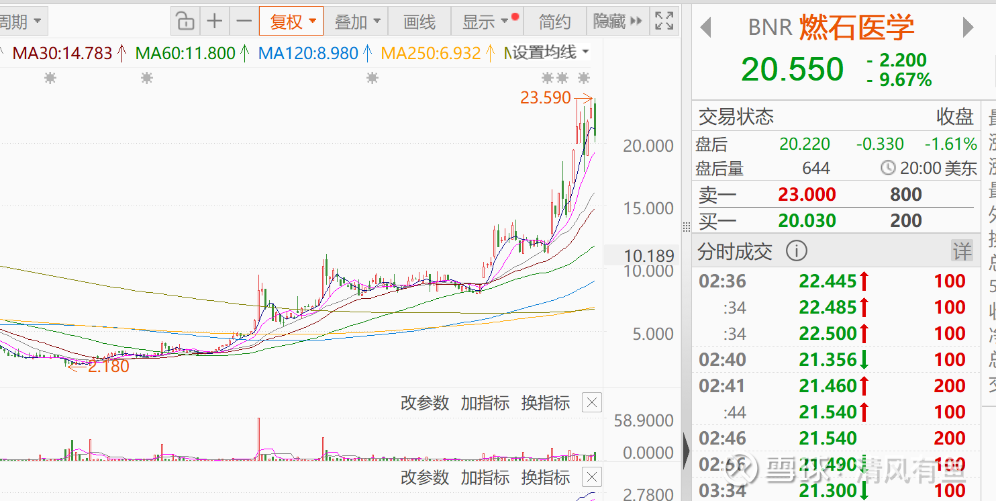The height and width of the screenshot is (501, 996).
Task: Click 换指标 in the 2.7800 scale panel
Action: pyautogui.click(x=546, y=477)
